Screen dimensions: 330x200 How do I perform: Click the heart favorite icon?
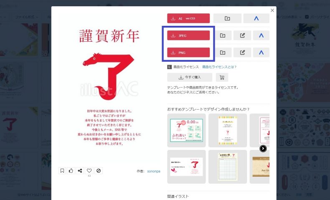[x=89, y=170]
